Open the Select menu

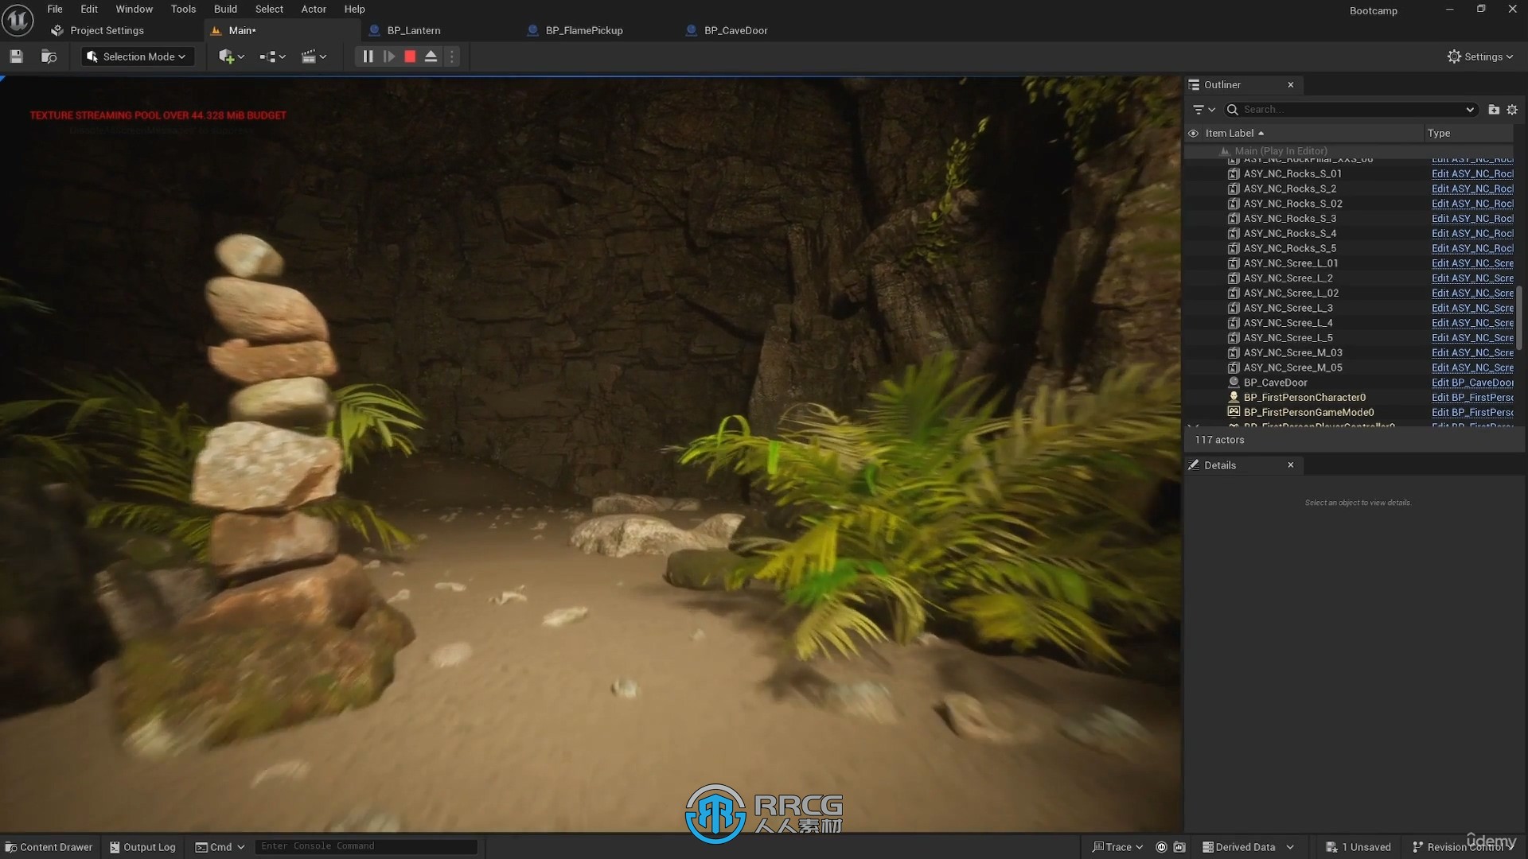tap(269, 9)
